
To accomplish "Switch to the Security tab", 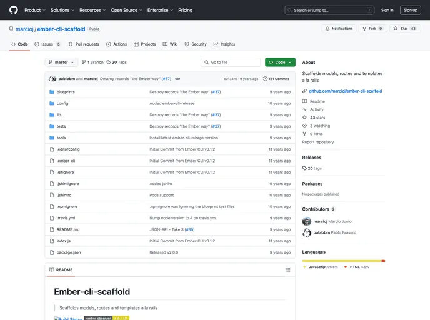I will [x=196, y=44].
